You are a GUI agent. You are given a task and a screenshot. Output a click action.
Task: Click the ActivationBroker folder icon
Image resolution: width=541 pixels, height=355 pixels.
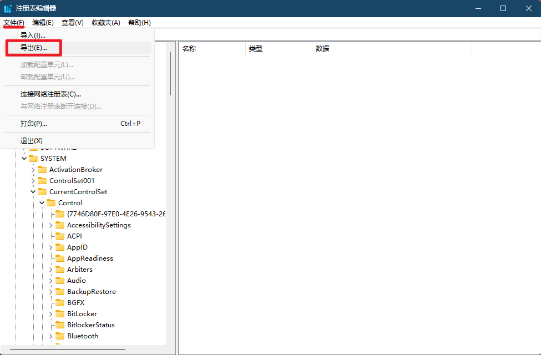pyautogui.click(x=42, y=170)
